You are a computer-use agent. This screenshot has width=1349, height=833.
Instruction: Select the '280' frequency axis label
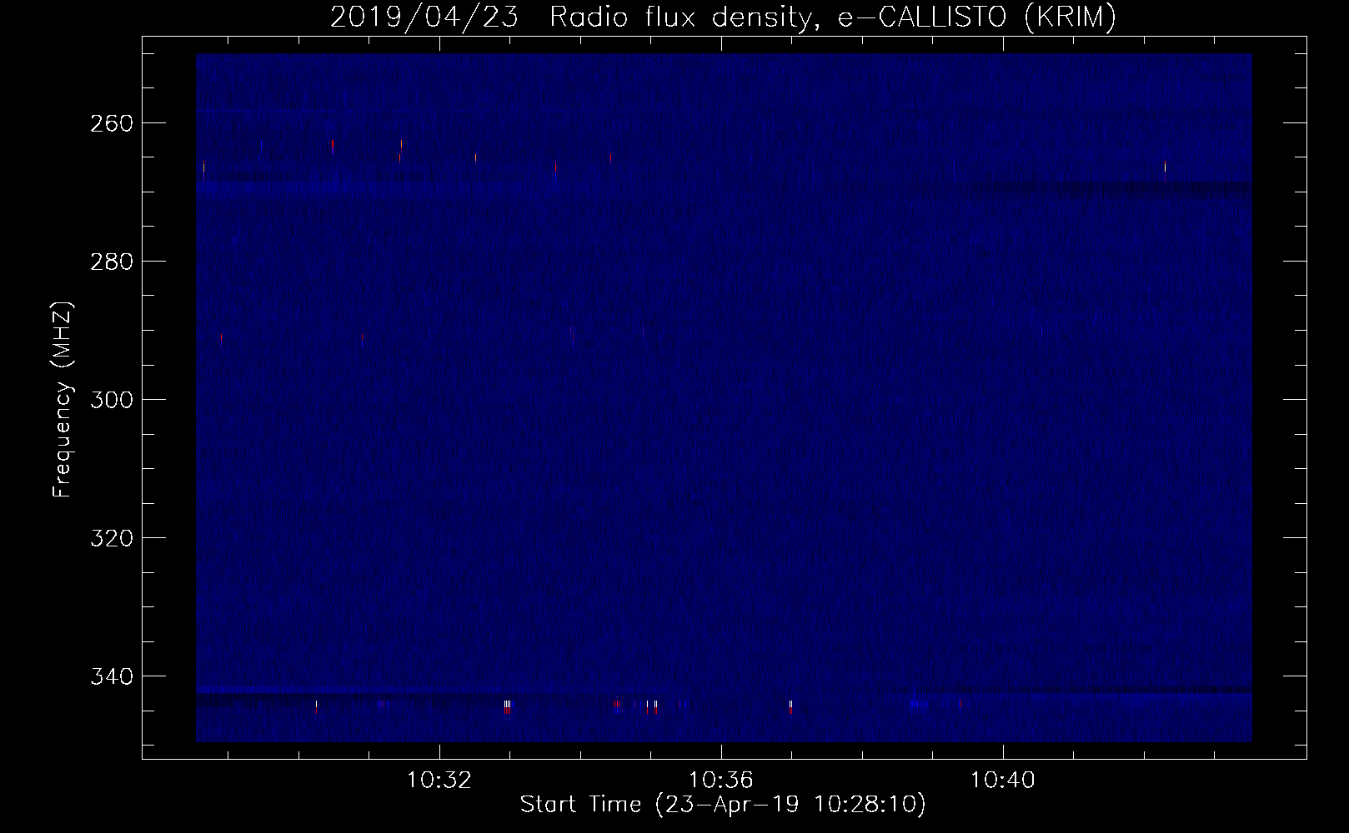(x=110, y=262)
